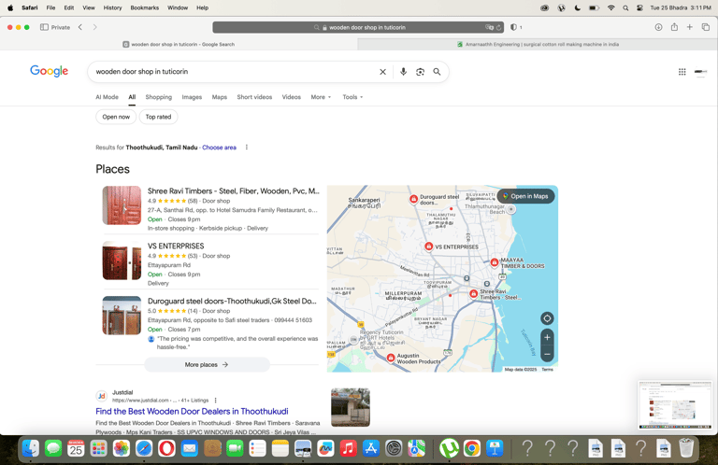718x465 pixels.
Task: Open more options next to Choose area
Action: [247, 148]
